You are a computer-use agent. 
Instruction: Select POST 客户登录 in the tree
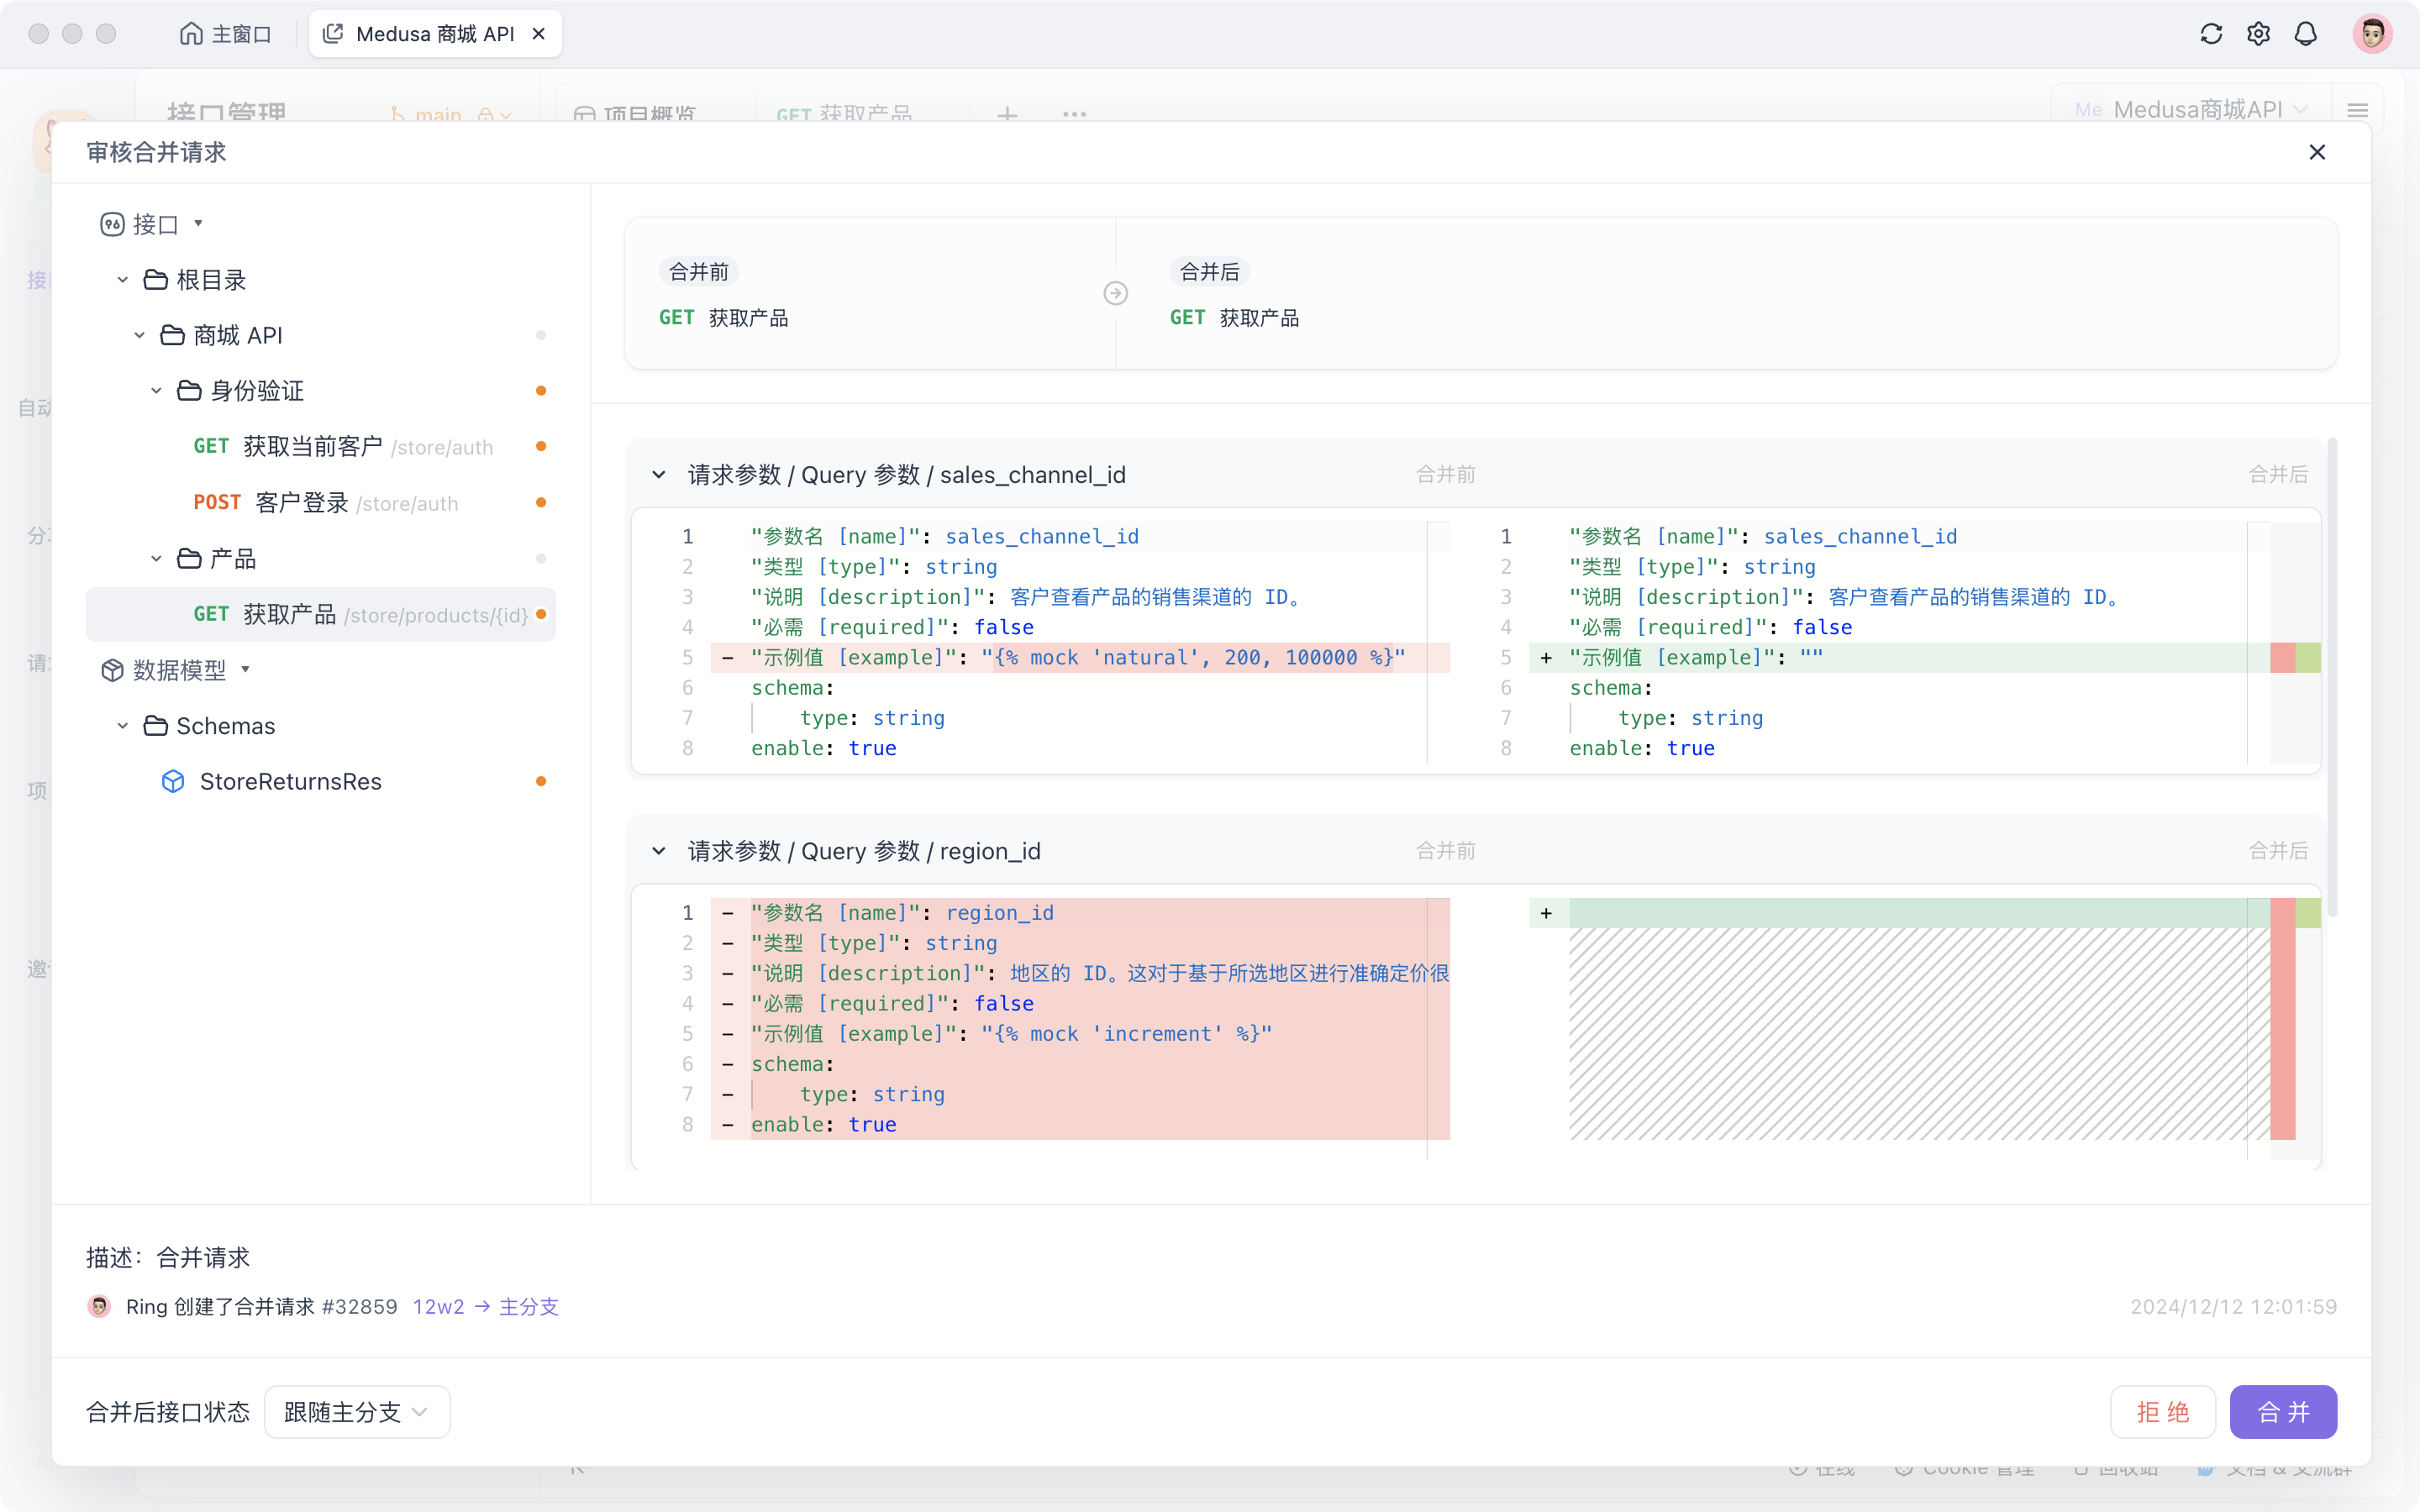[x=301, y=502]
